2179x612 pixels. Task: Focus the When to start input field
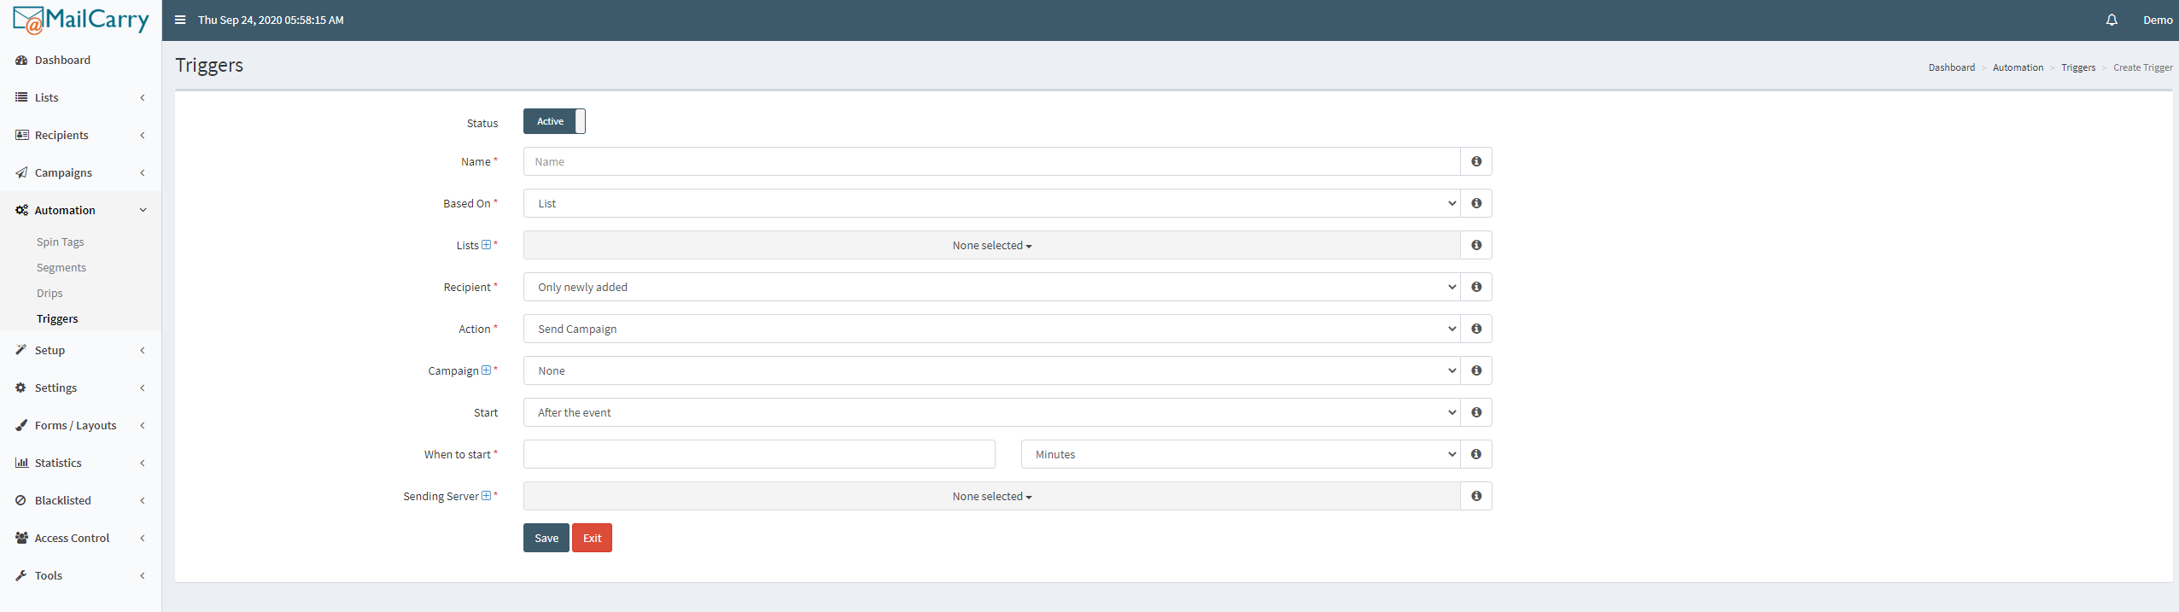(x=759, y=454)
